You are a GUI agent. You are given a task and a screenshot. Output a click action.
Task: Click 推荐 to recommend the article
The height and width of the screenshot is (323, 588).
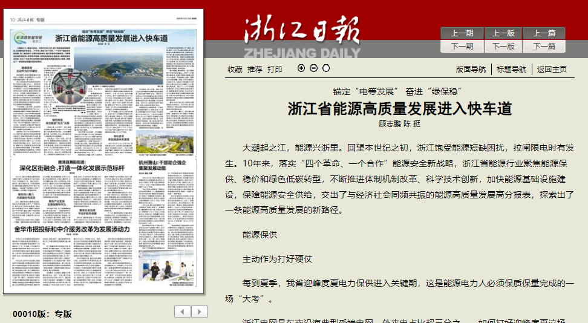[255, 70]
